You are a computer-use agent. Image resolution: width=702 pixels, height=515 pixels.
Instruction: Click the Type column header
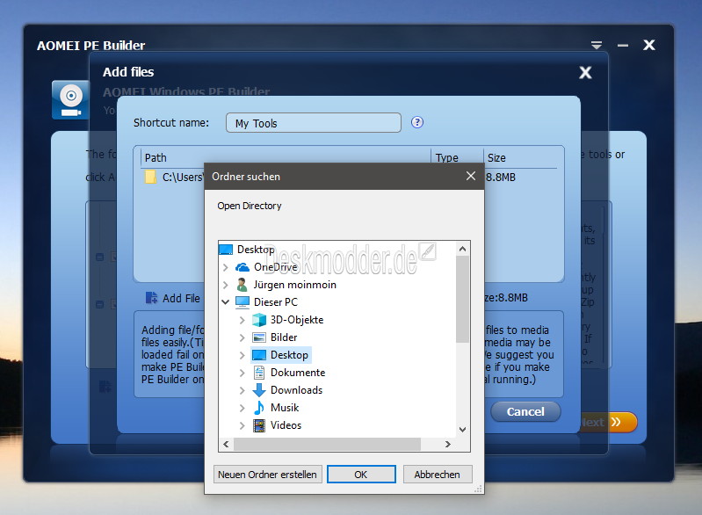pos(458,157)
